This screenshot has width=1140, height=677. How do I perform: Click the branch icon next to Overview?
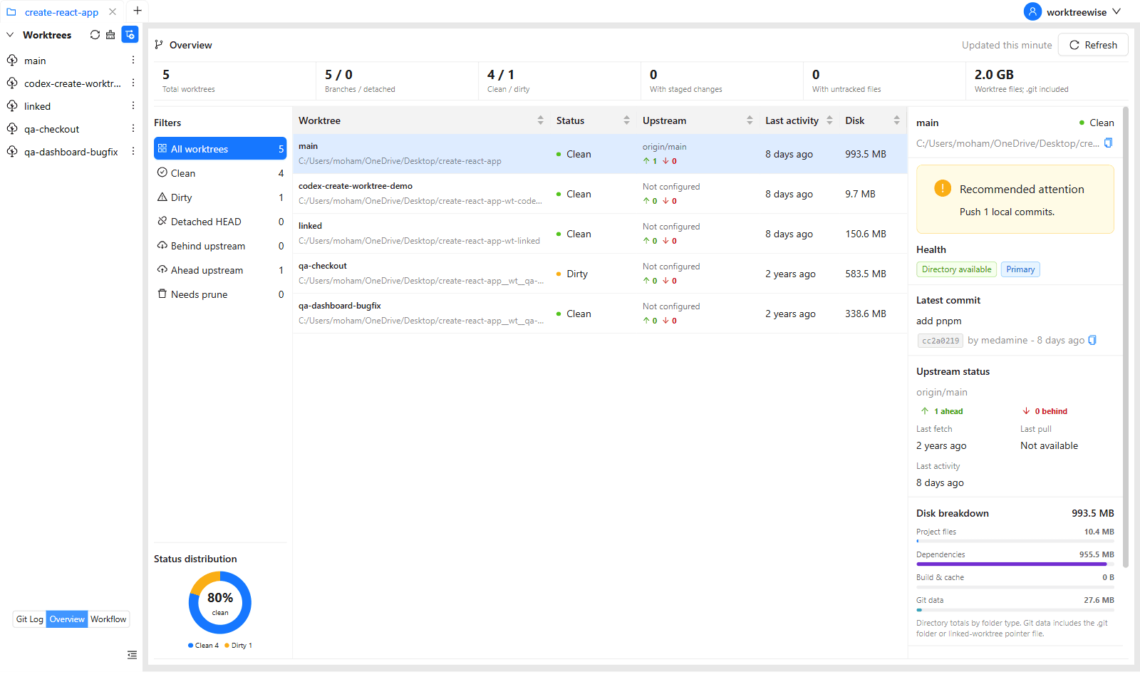coord(159,45)
